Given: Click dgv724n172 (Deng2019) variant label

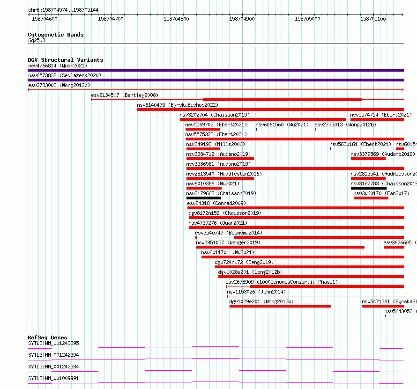Looking at the screenshot, I should pos(244,262).
